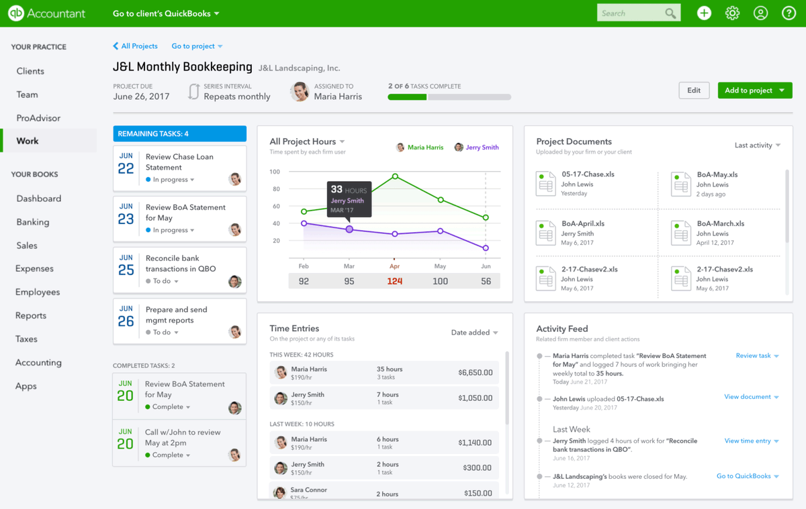Open the Date added sort dropdown

click(x=475, y=333)
